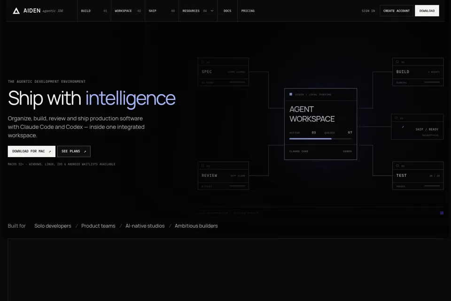451x301 pixels.
Task: Click the 'Solo developers' text
Action: (53, 226)
